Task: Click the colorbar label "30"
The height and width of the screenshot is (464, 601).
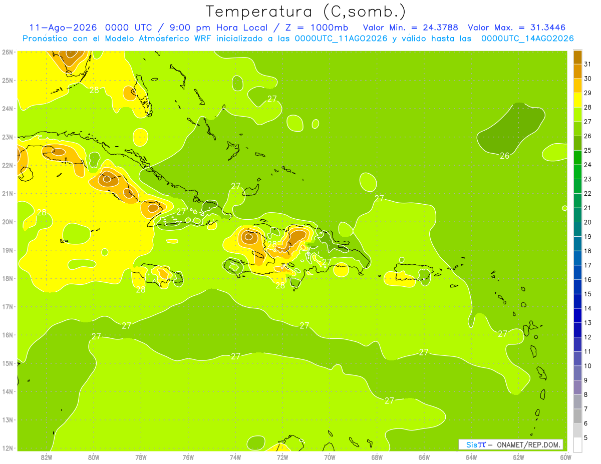Action: [x=588, y=79]
